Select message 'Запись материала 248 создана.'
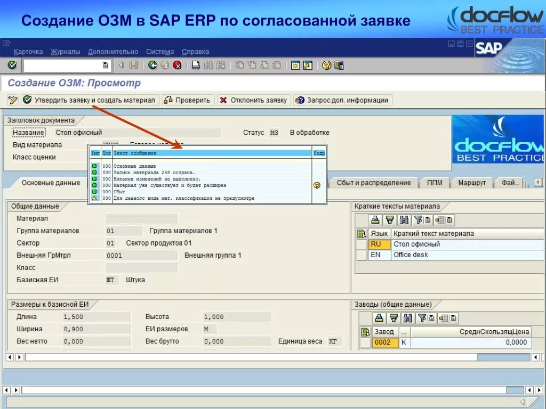This screenshot has width=546, height=409. pyautogui.click(x=154, y=173)
